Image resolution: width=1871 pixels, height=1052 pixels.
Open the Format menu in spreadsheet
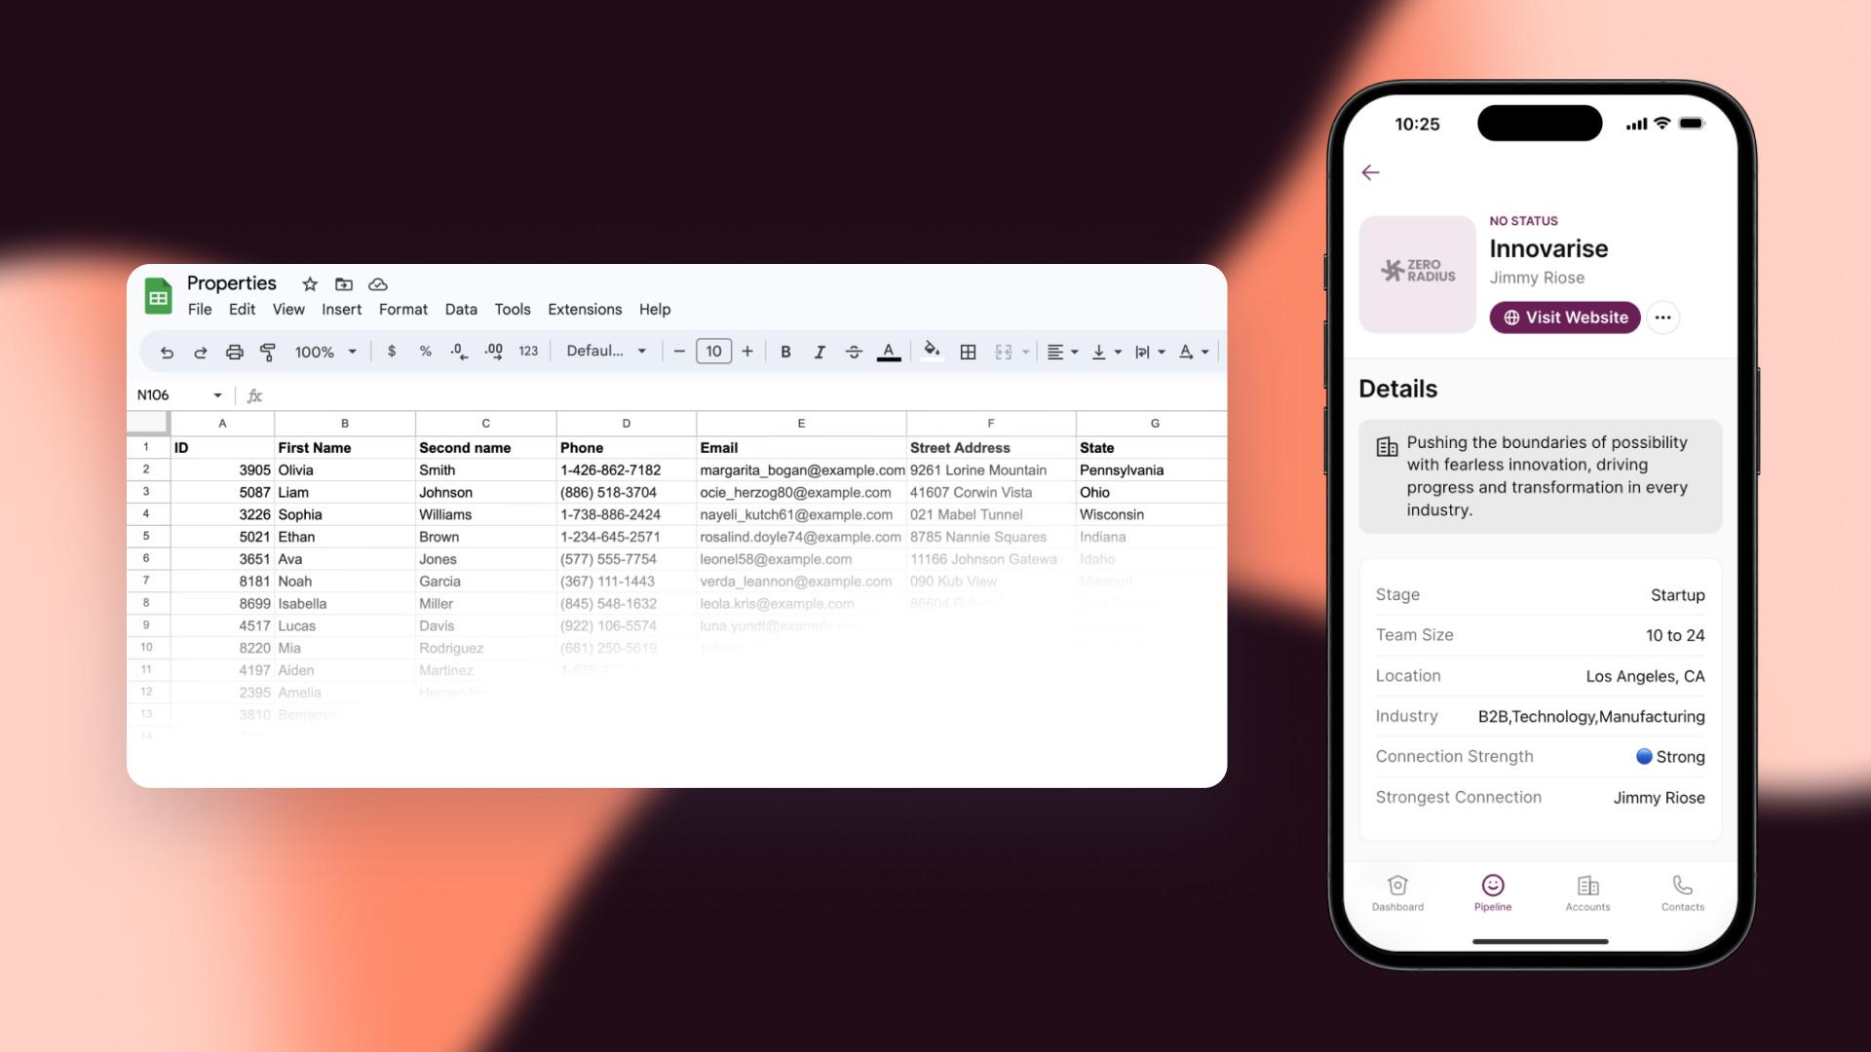(402, 308)
